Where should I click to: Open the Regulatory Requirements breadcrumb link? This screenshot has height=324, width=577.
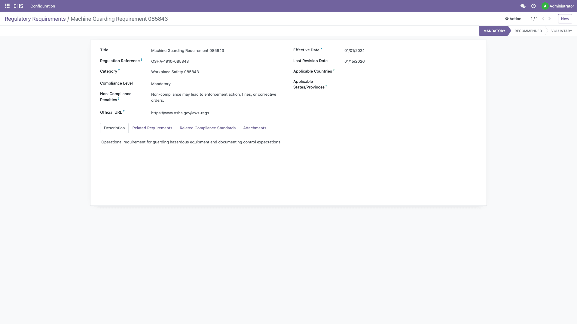tap(35, 19)
